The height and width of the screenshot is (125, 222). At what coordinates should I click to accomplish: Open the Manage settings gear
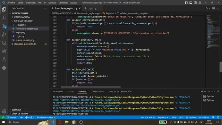coord(4,111)
